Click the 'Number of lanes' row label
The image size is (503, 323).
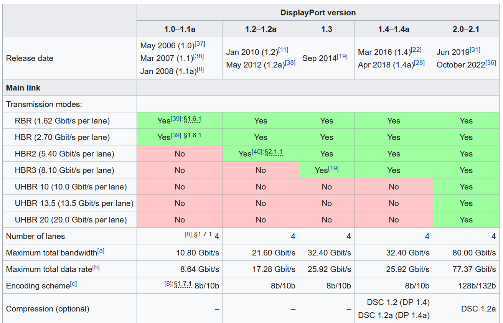pos(35,236)
